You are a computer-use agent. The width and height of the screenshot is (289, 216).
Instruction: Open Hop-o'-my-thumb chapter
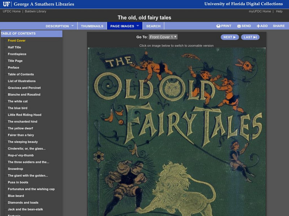pyautogui.click(x=21, y=156)
